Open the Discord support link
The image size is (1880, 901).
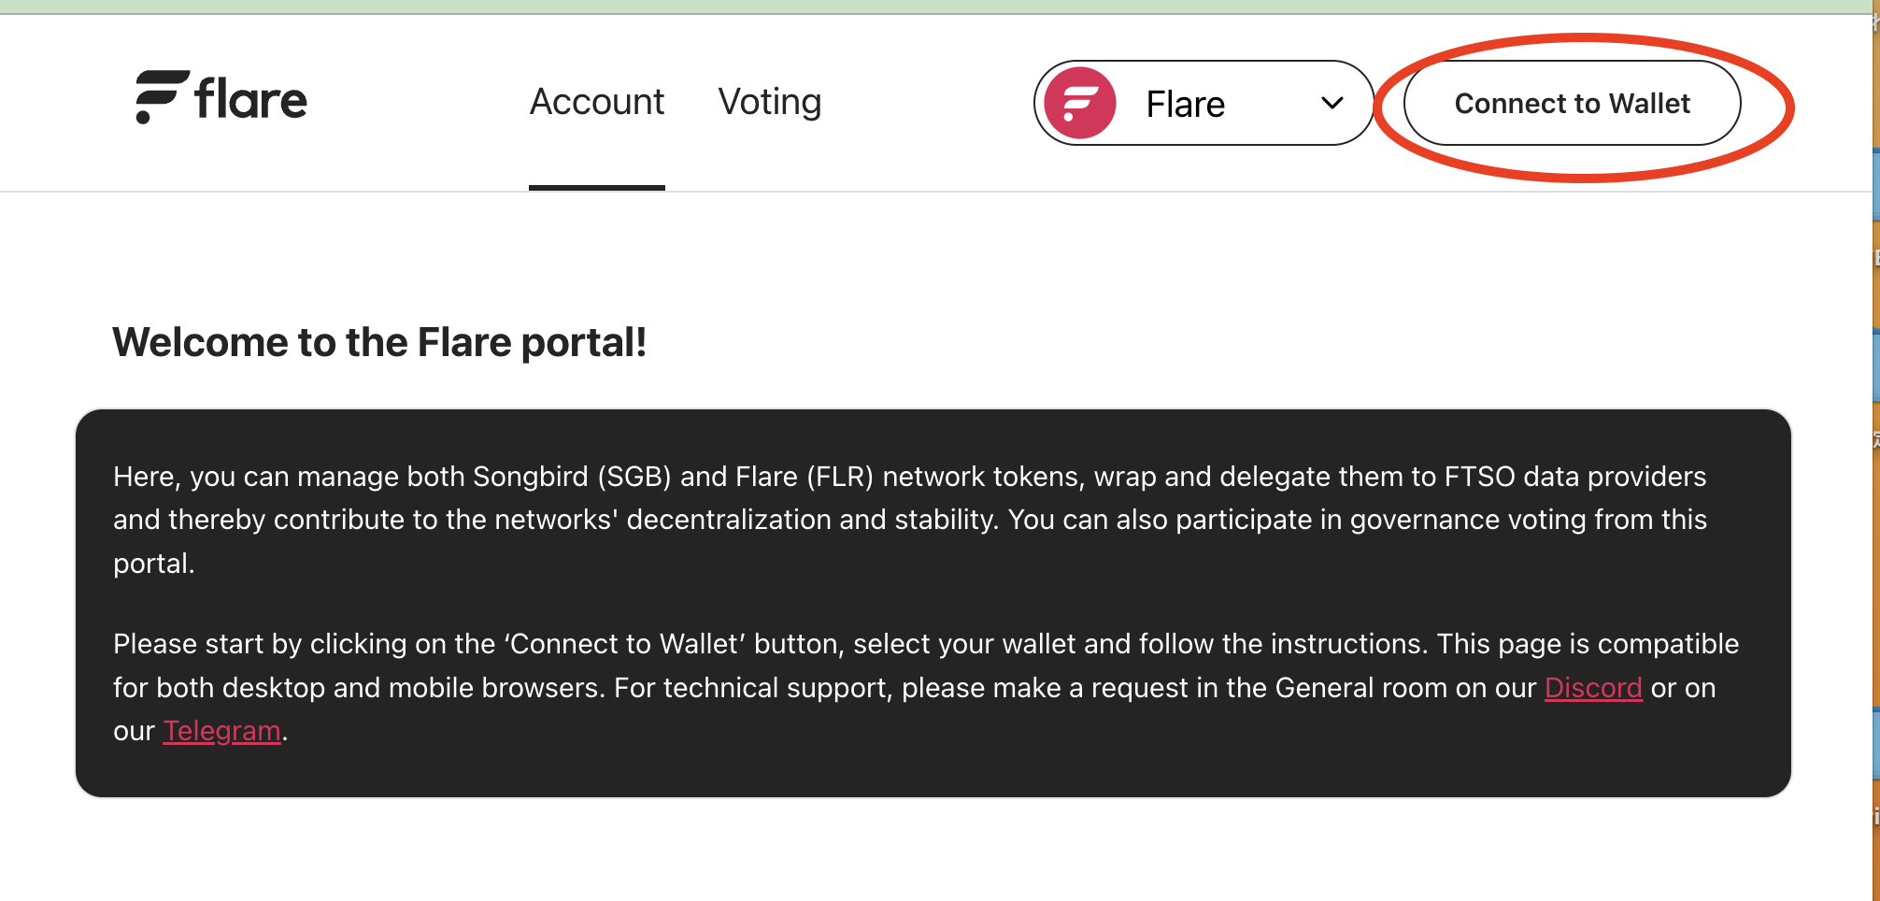[1593, 688]
